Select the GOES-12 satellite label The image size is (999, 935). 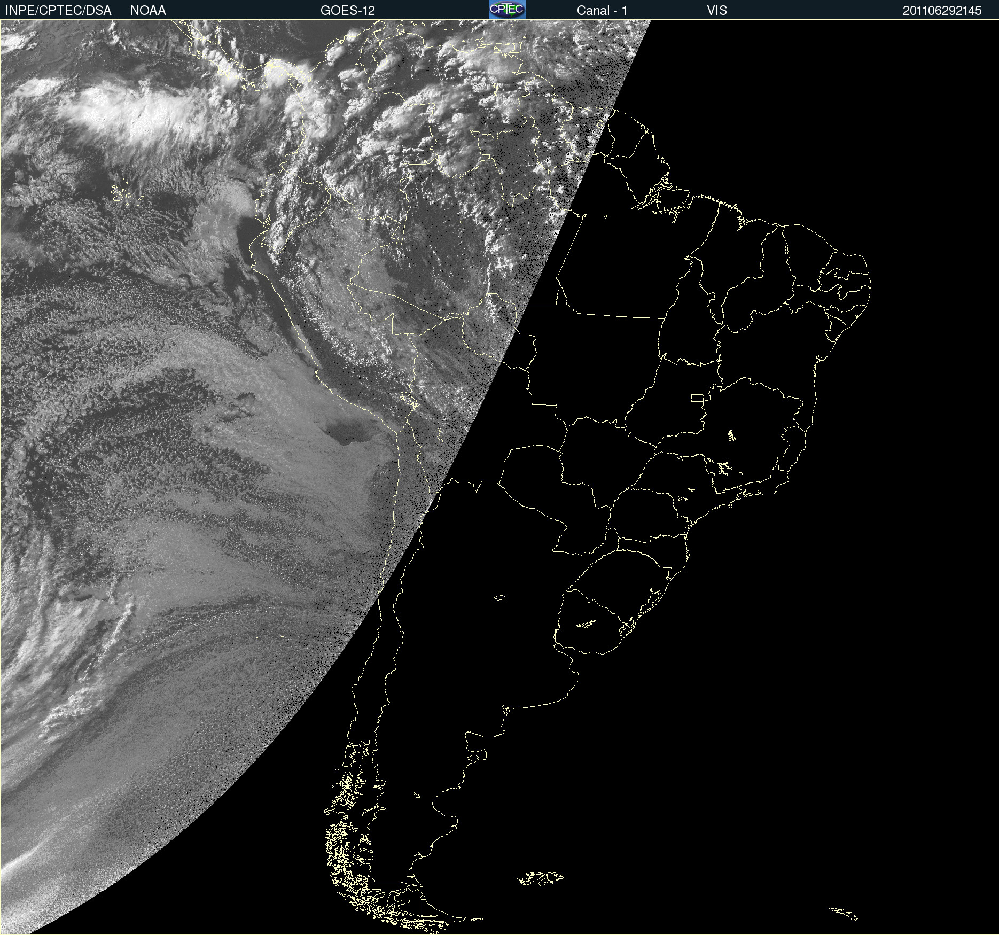click(348, 11)
